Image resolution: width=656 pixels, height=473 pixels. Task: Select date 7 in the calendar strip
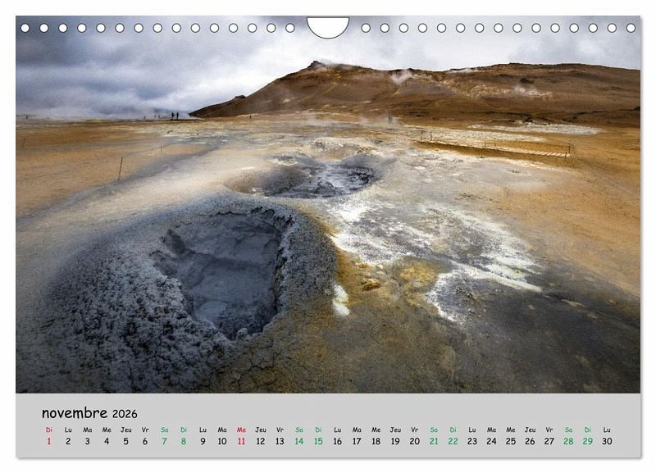pos(165,441)
